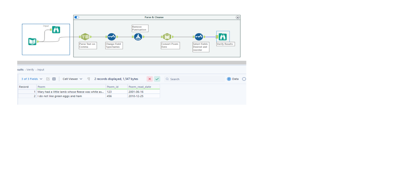
Task: Click the Poem_read_date column header
Action: tap(144, 87)
